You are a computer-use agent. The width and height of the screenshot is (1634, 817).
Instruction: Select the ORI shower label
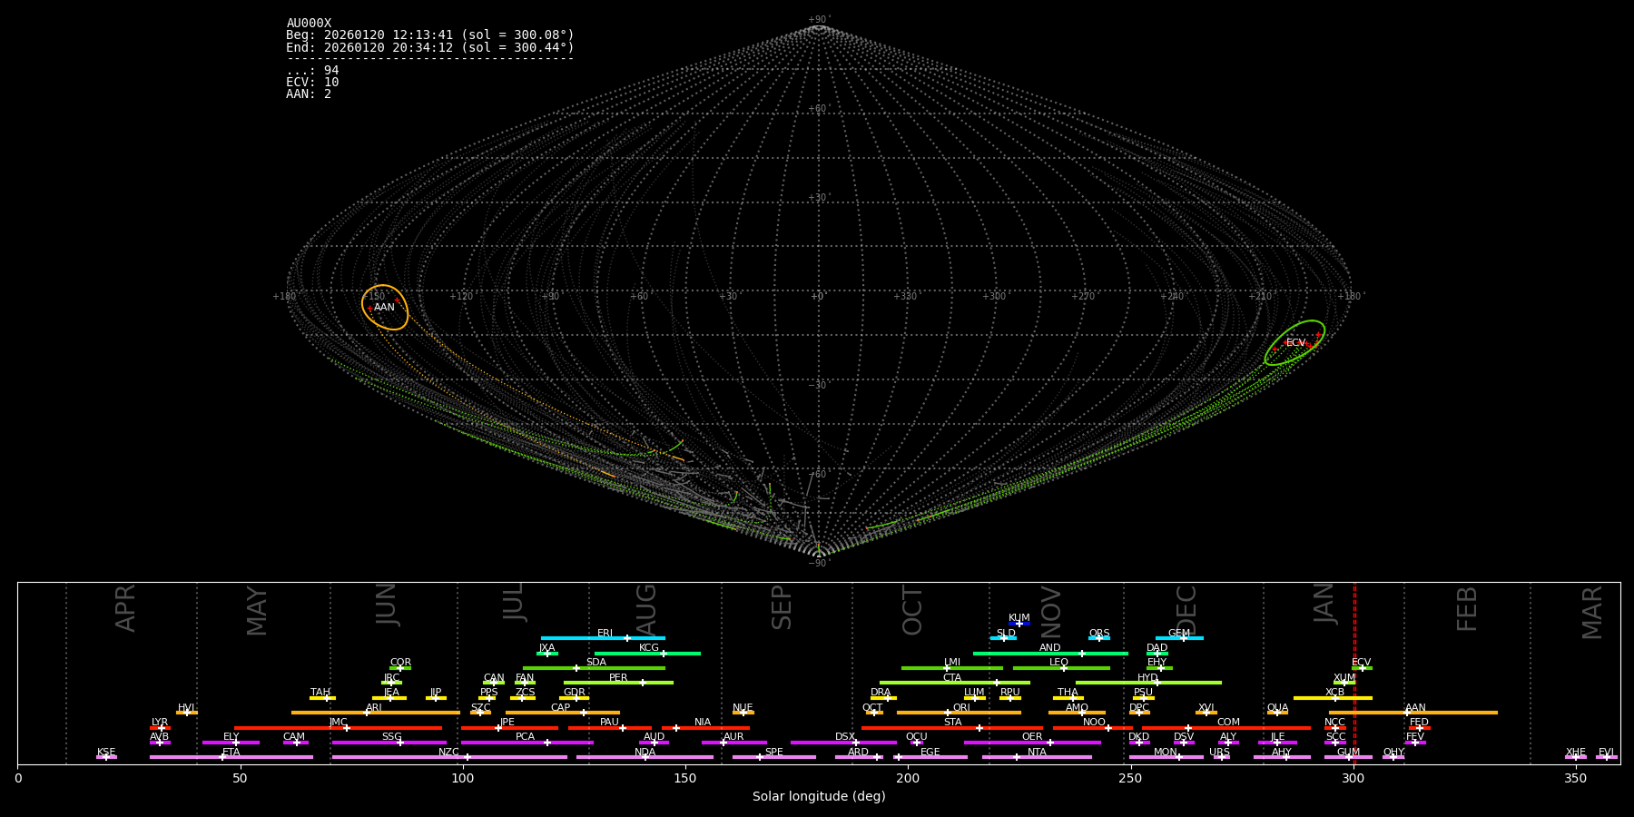click(x=961, y=708)
